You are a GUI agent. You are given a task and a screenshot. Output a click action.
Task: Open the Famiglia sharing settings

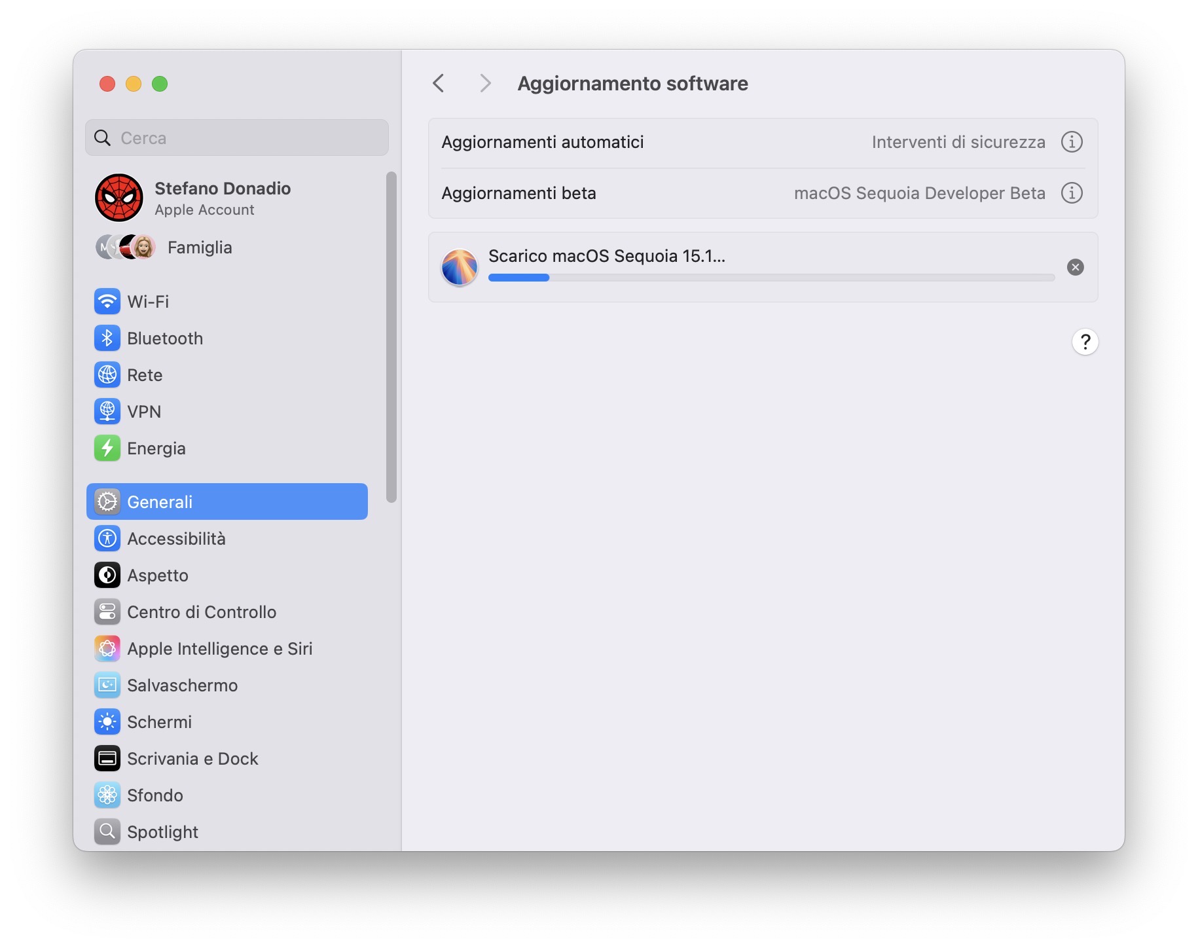pos(227,247)
